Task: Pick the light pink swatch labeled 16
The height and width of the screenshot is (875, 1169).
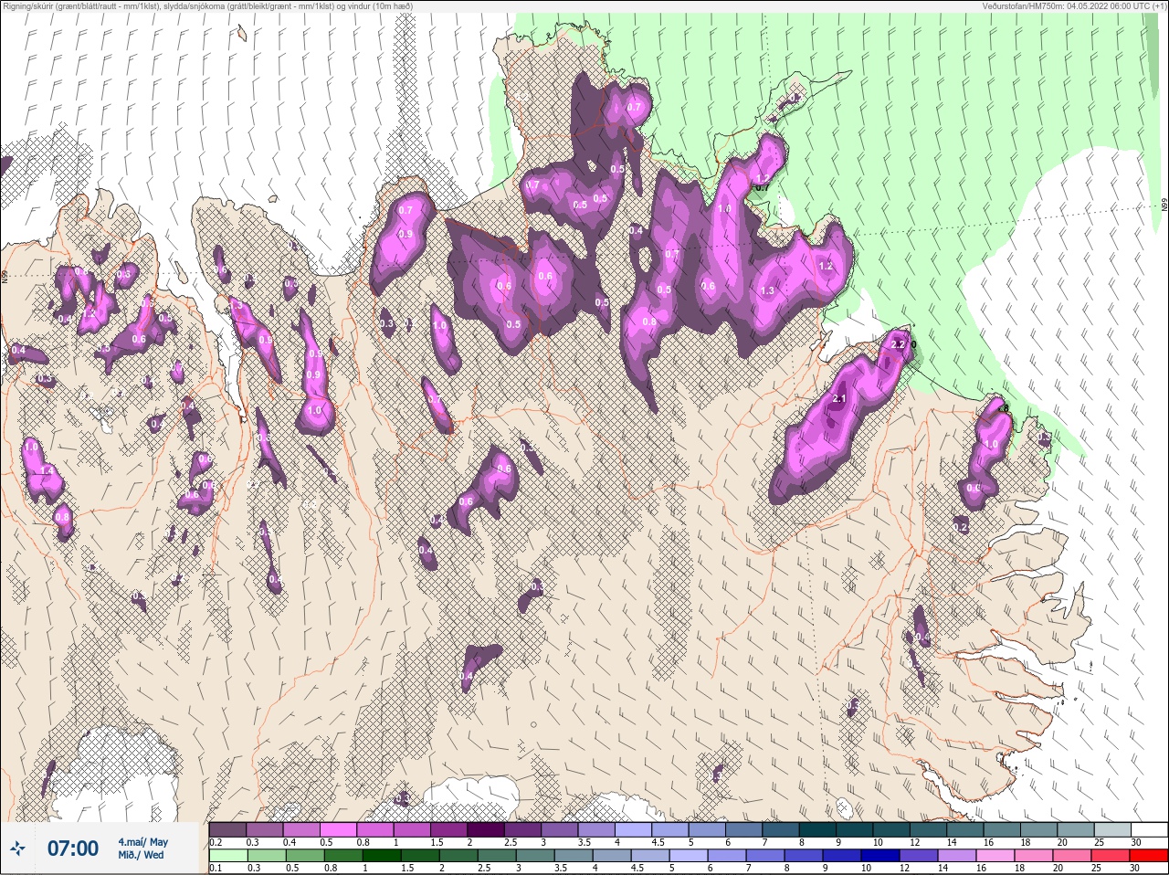Action: click(997, 857)
